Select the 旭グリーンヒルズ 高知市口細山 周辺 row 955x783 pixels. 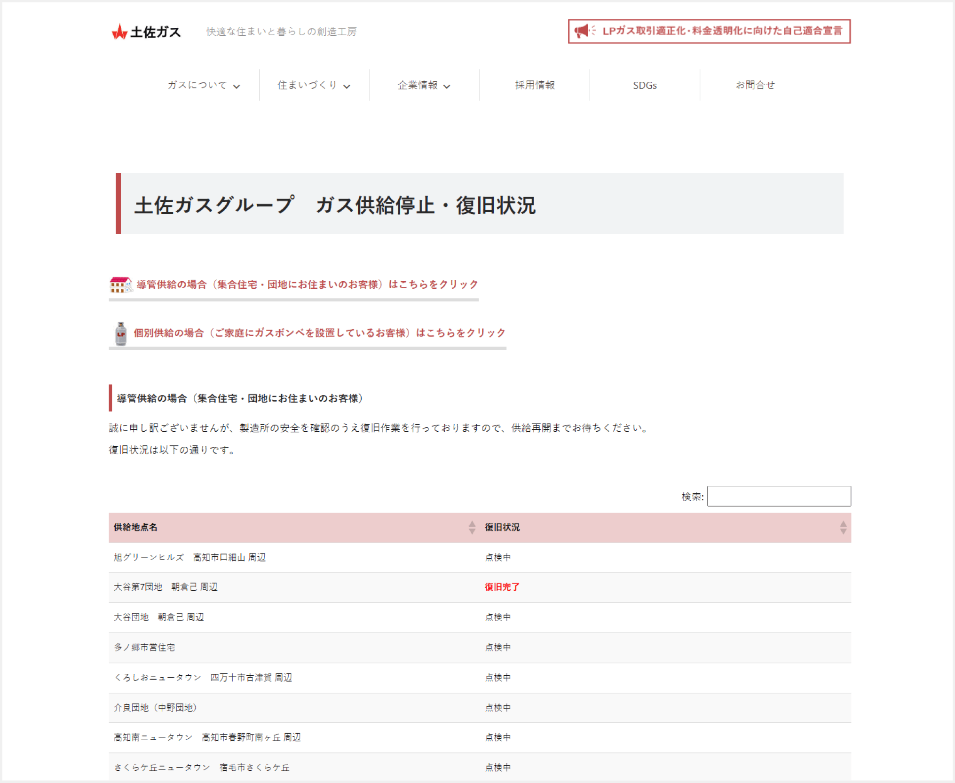pyautogui.click(x=480, y=557)
